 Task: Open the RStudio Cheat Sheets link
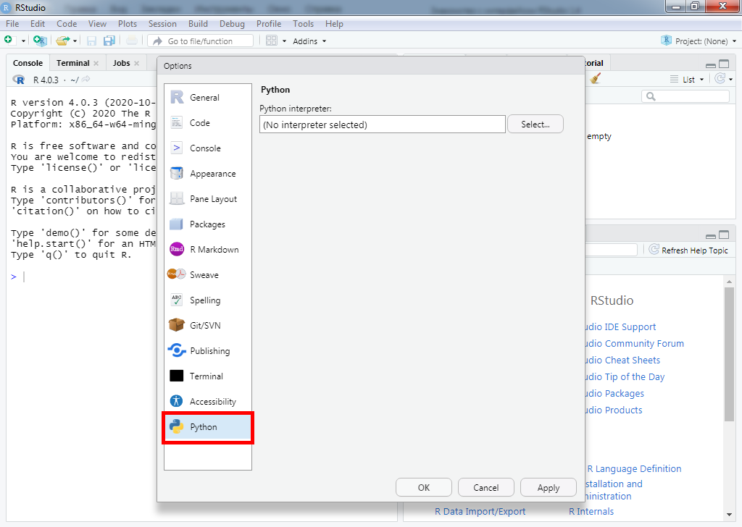pos(621,360)
